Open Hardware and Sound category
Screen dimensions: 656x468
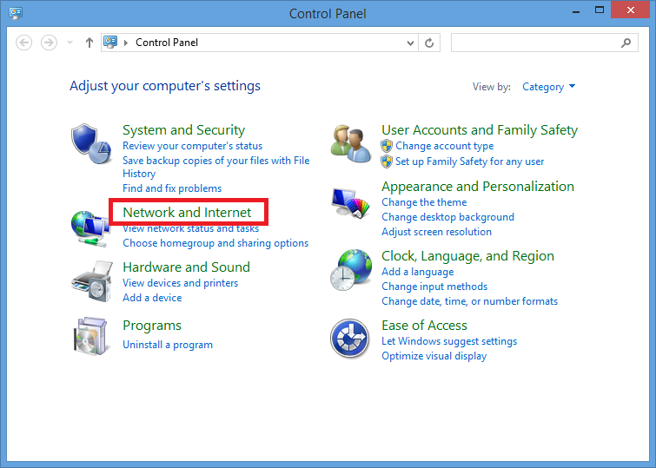186,267
